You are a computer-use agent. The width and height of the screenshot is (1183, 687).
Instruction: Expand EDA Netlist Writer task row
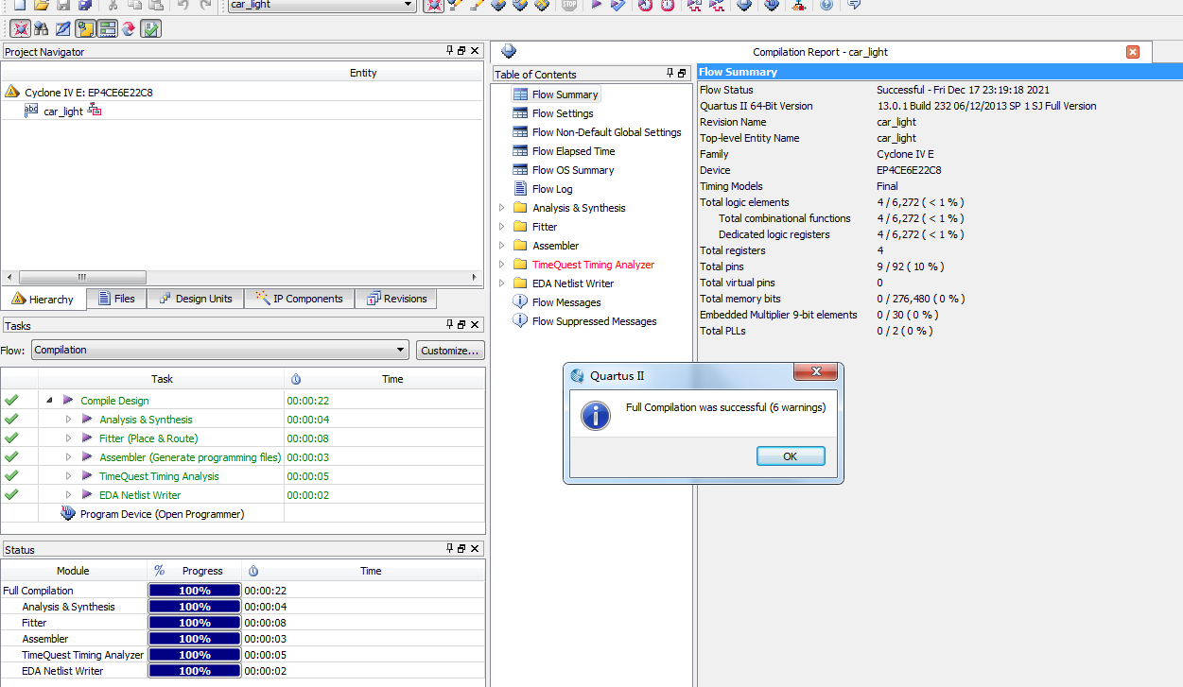click(x=68, y=495)
